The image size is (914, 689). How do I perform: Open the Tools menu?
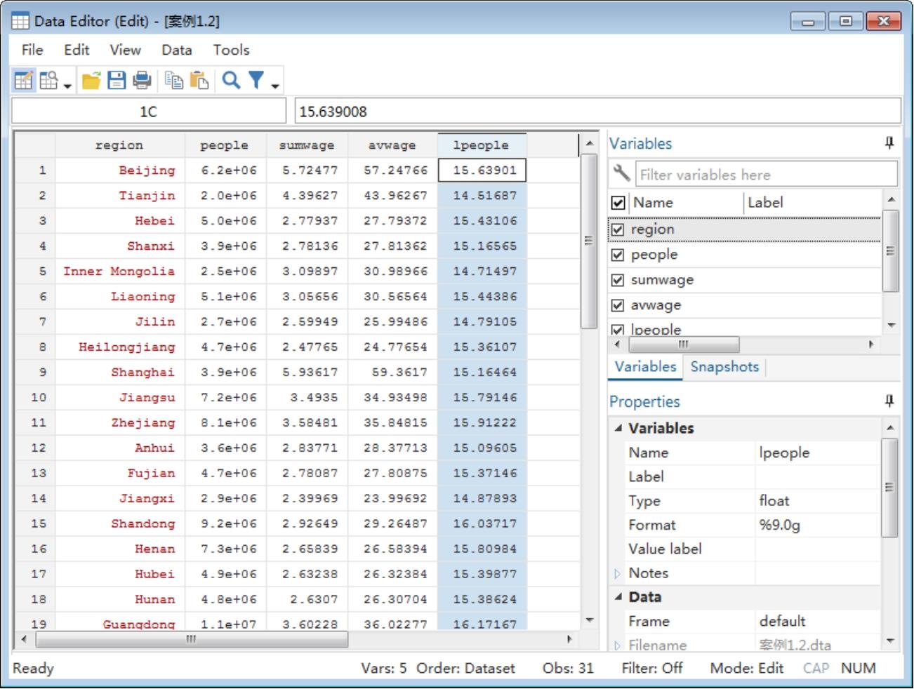[231, 50]
